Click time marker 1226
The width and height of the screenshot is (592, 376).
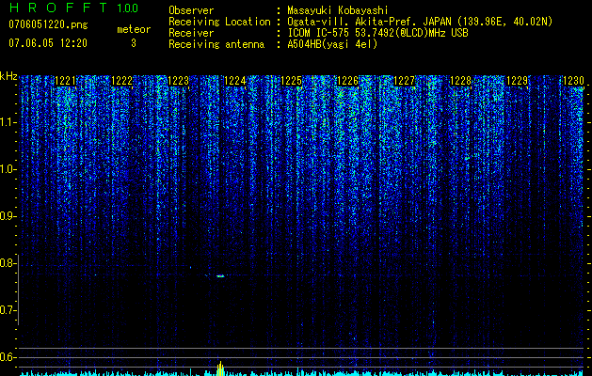[x=347, y=81]
